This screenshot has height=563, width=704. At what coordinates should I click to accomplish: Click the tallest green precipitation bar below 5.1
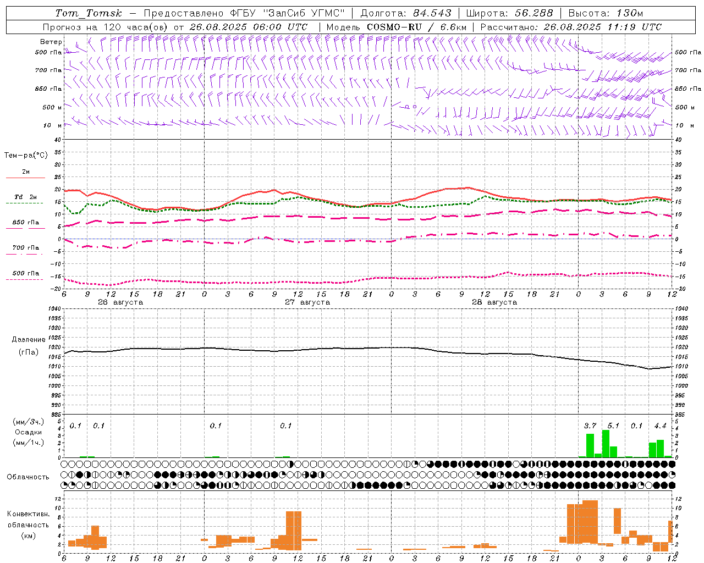pos(606,443)
